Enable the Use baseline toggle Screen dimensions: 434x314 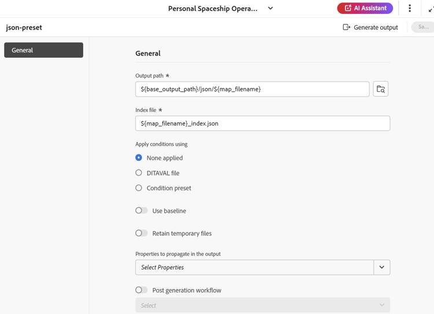click(142, 210)
